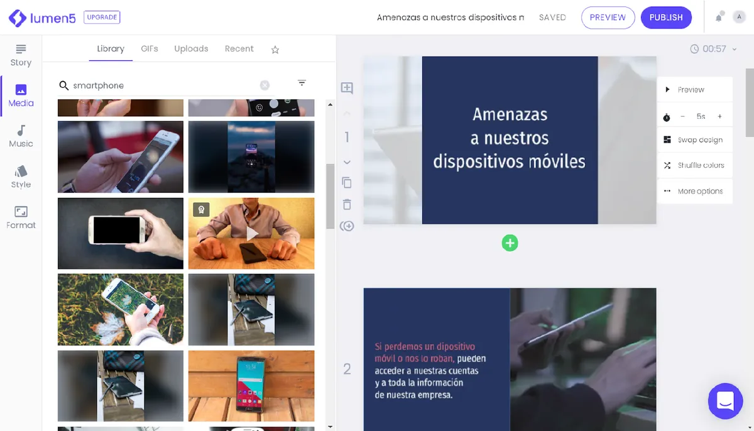Click Shuffle colors option

[695, 165]
